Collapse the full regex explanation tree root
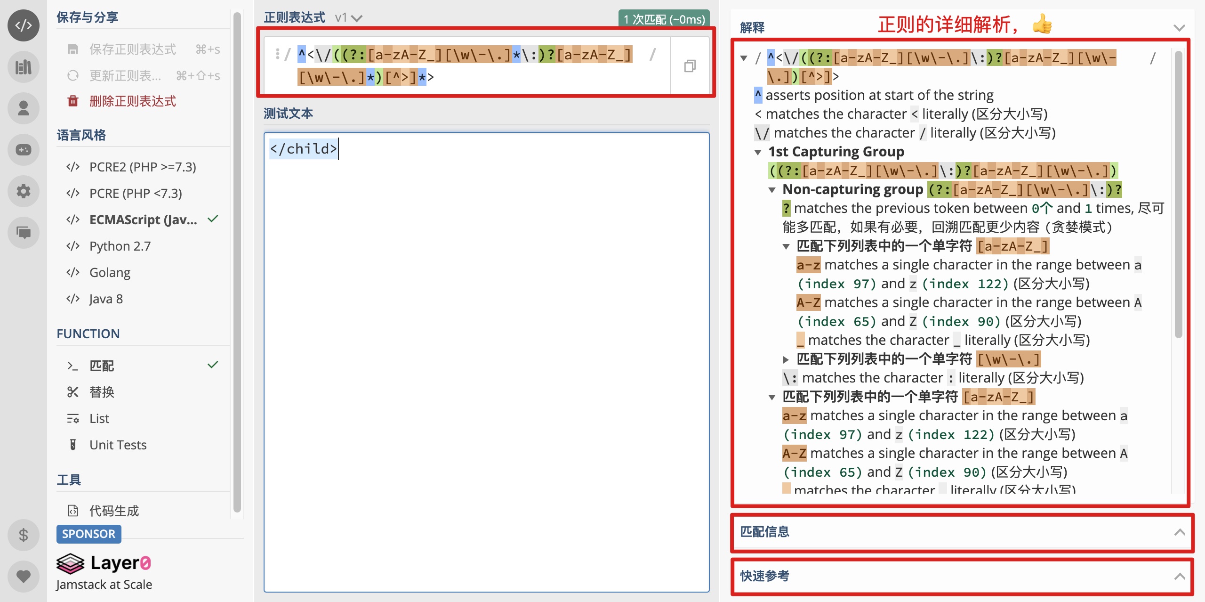 744,58
